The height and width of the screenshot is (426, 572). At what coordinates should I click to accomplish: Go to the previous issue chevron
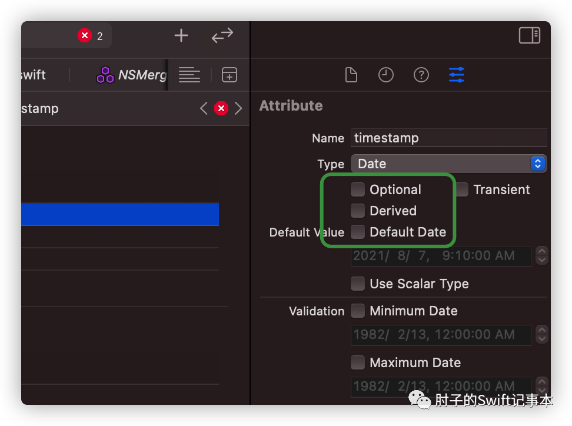click(204, 108)
